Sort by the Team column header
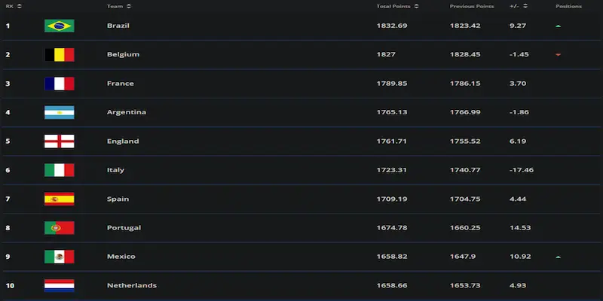The image size is (603, 301). (x=118, y=6)
